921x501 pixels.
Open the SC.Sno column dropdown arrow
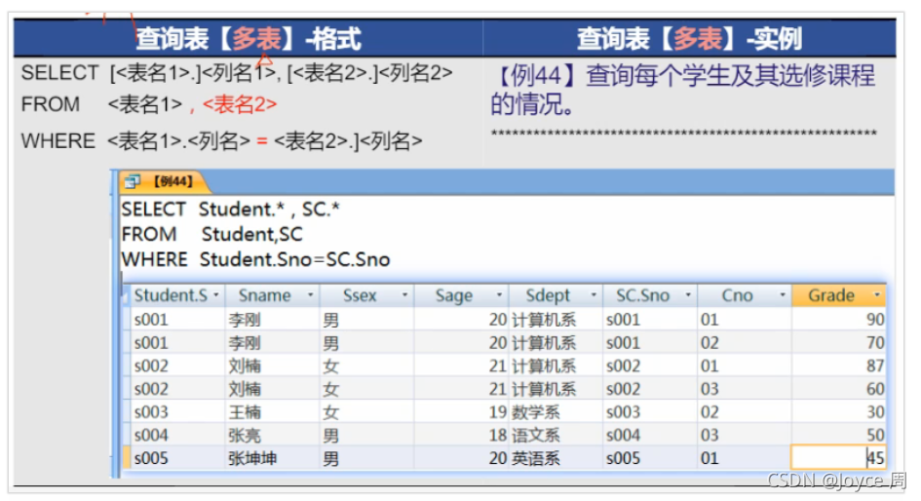688,295
